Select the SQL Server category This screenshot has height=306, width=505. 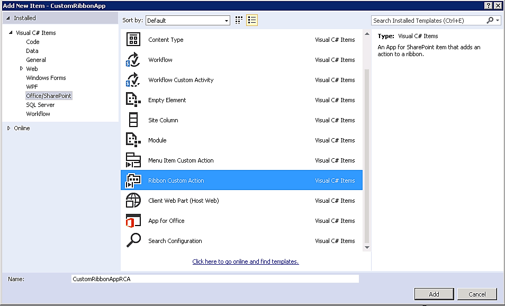tap(40, 104)
